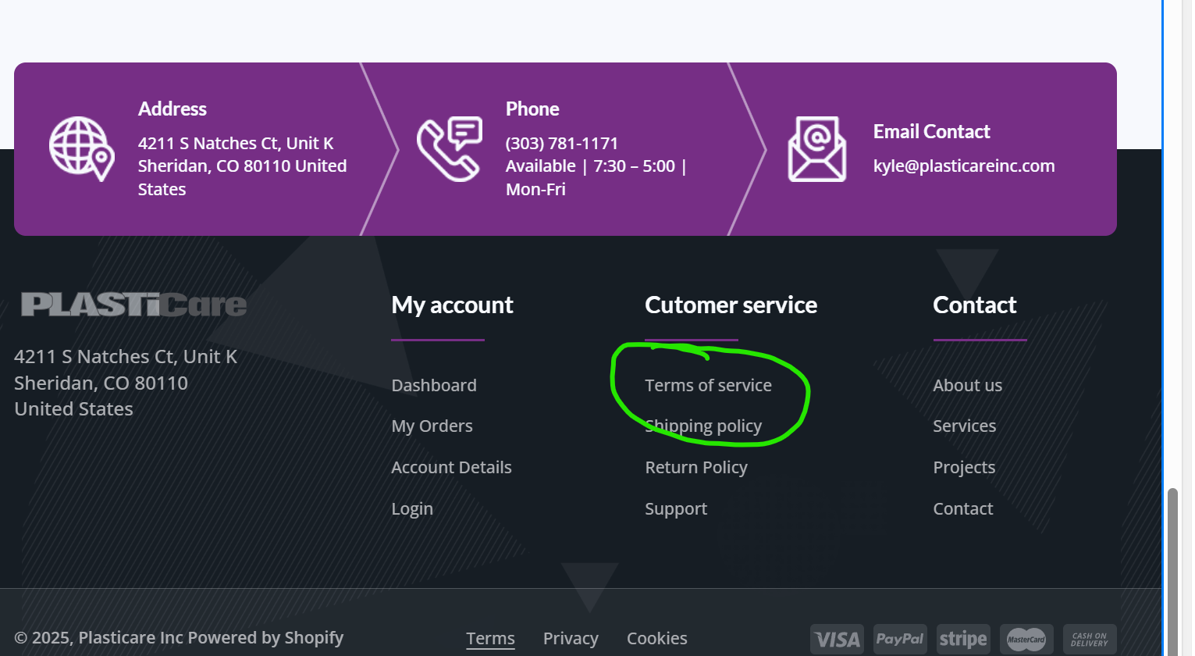Click the phone chat bubble icon
Viewport: 1195px width, 656px height.
coord(450,148)
